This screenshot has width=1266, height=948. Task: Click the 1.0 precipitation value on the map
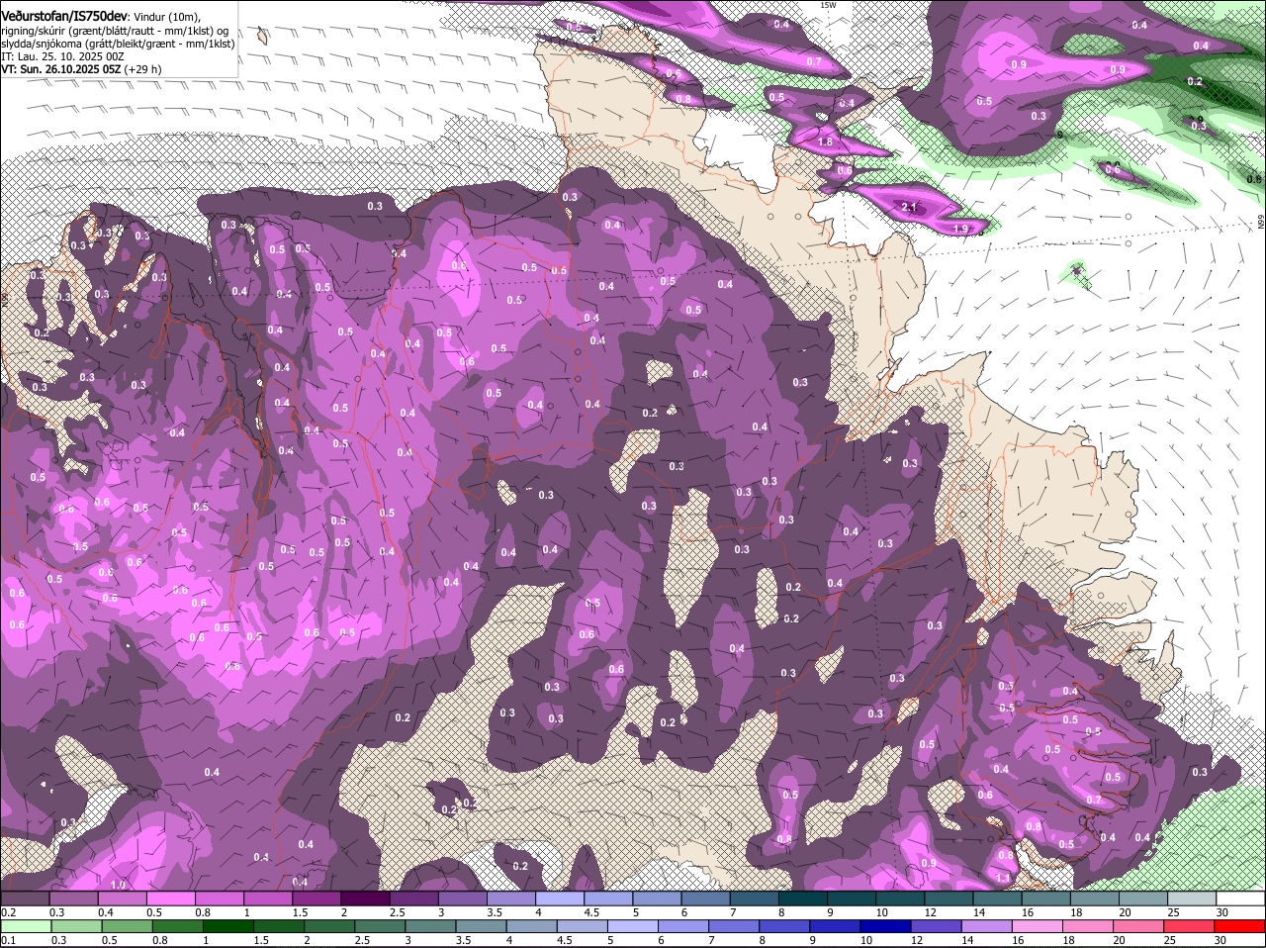118,884
